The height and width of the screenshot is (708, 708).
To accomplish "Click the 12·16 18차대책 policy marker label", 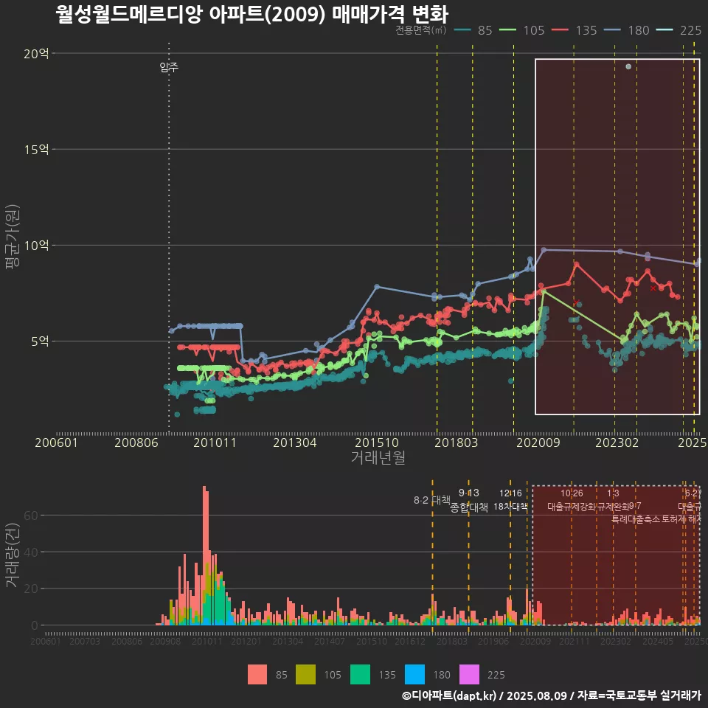I will point(510,500).
